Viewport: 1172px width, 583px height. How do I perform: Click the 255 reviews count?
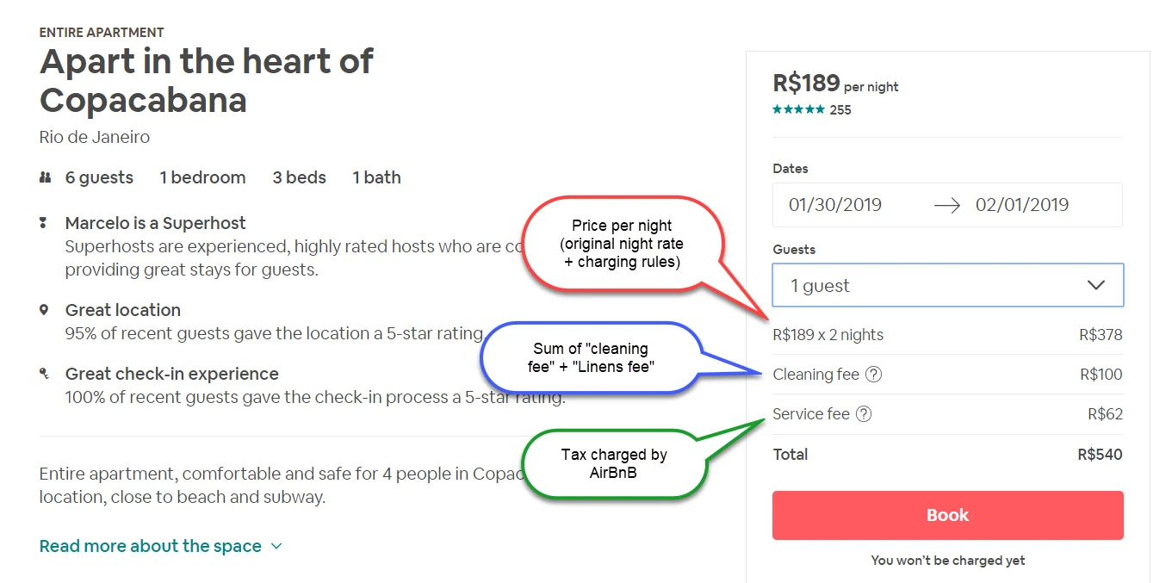[840, 110]
